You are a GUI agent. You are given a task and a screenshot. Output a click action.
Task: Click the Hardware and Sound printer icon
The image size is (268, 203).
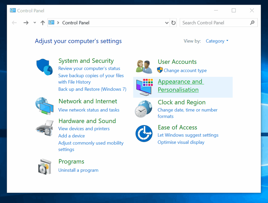pyautogui.click(x=44, y=127)
